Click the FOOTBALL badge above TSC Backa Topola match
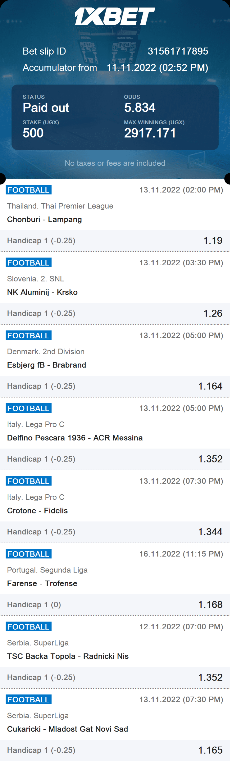 pos(29,627)
